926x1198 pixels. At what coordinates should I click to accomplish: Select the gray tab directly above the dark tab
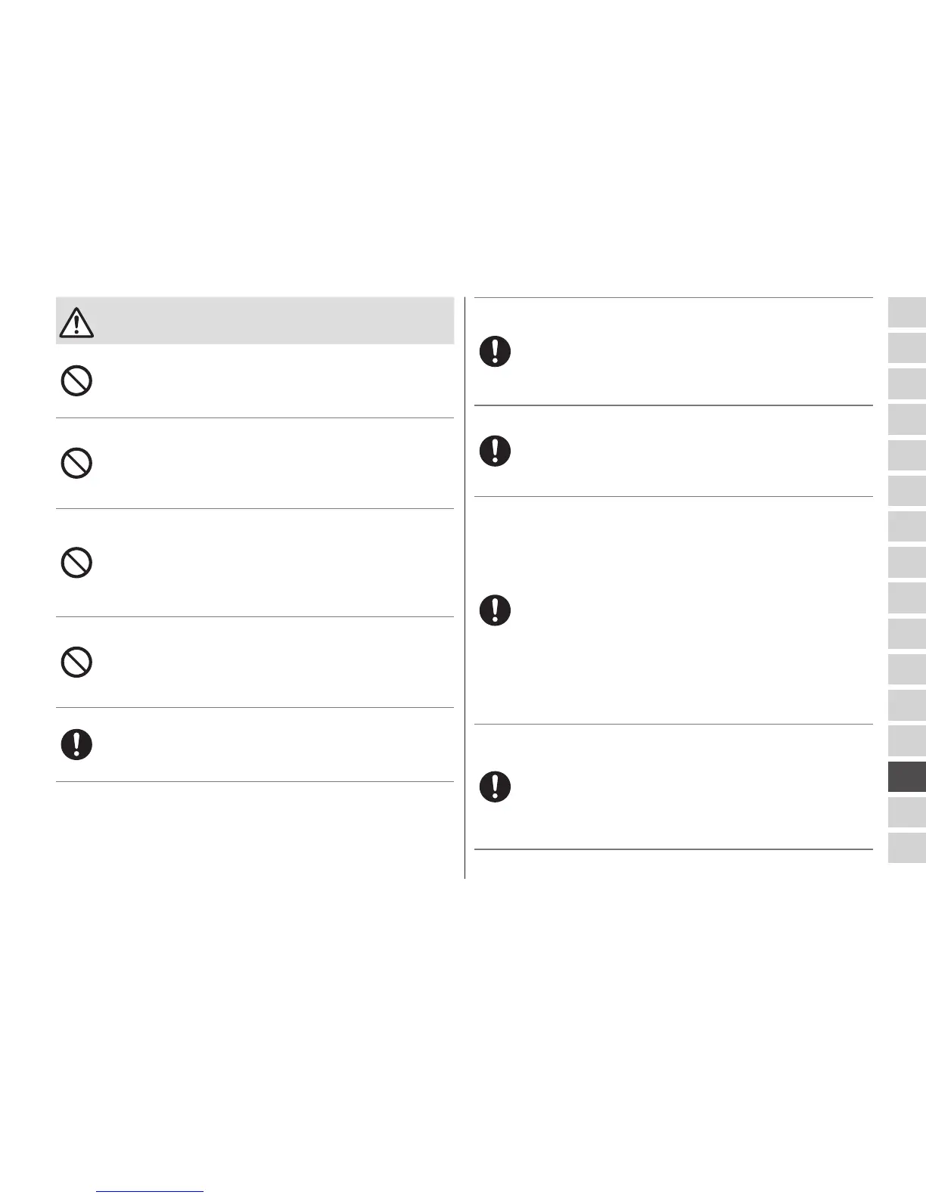[907, 741]
